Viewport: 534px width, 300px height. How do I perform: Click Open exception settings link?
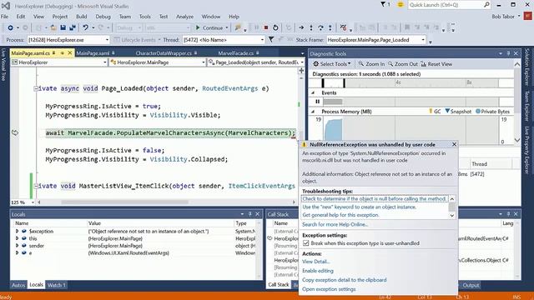click(x=329, y=289)
